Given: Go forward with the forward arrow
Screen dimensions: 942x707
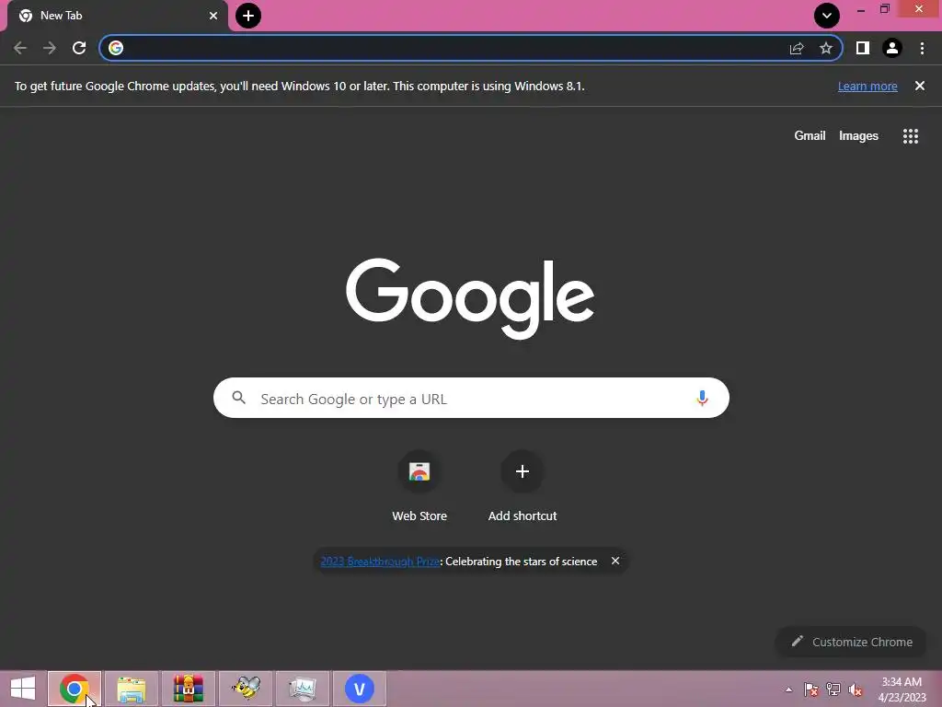Looking at the screenshot, I should pos(50,48).
